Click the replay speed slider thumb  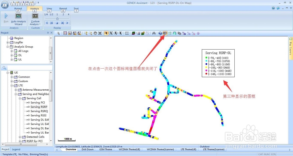coord(57,18)
